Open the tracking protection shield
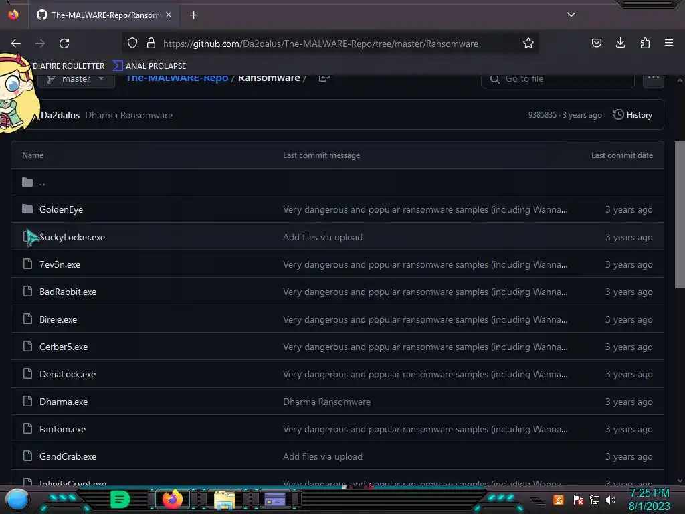Viewport: 685px width, 514px height. tap(132, 44)
